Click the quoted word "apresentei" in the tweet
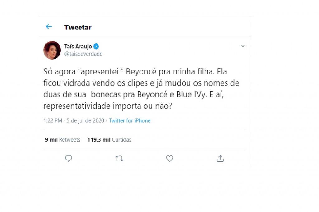 click(100, 72)
